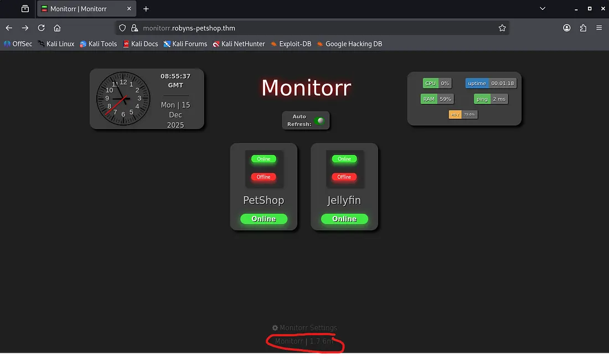
Task: Open Monitorr Settings link
Action: coord(304,327)
